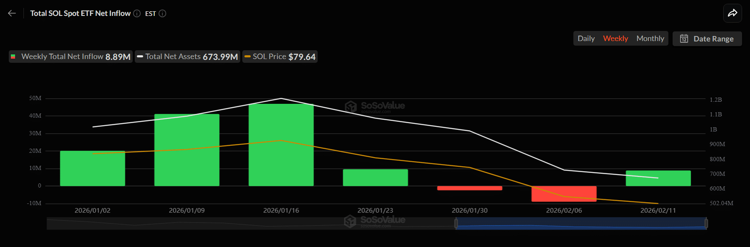
Task: Click left handle of range slider
Action: pyautogui.click(x=456, y=224)
